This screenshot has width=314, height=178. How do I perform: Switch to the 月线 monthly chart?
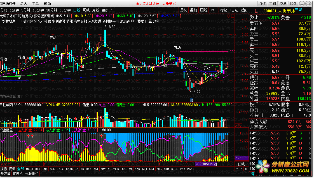[x=96, y=10]
